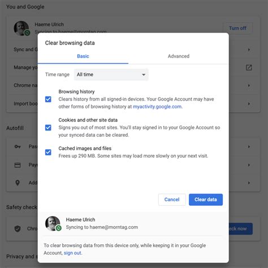The width and height of the screenshot is (268, 268).
Task: Expand the Passwords row arrow
Action: [x=249, y=146]
